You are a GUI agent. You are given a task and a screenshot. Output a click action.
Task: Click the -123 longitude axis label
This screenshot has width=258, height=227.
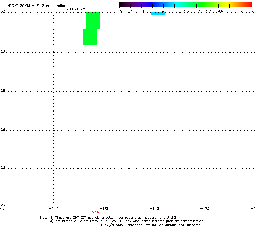click(205, 208)
